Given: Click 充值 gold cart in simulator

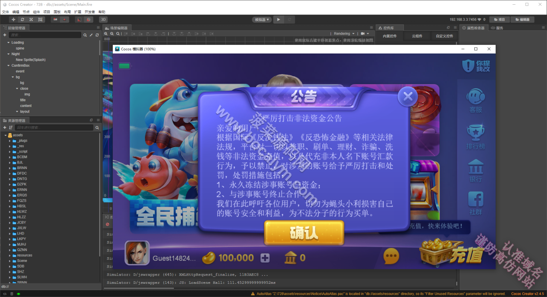Looking at the screenshot, I should coord(451,252).
